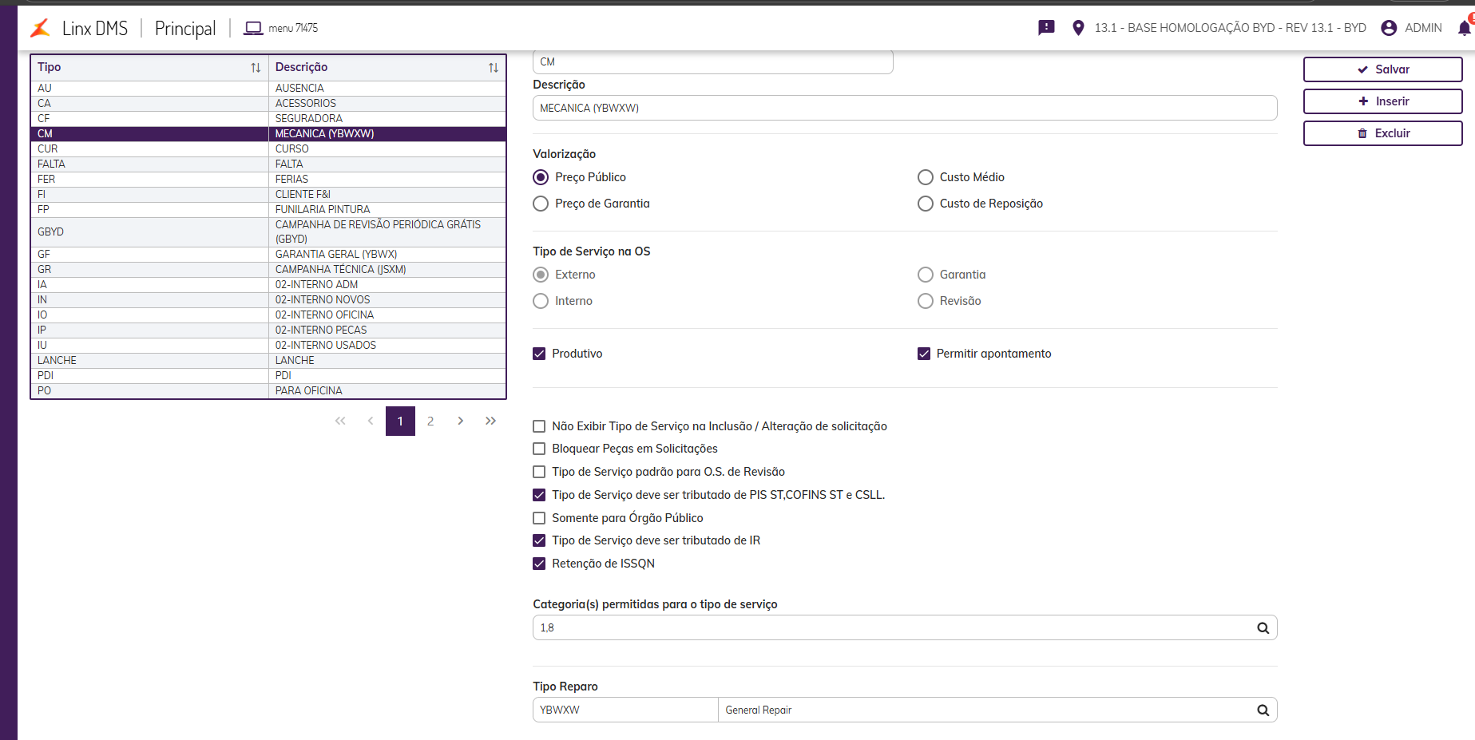Toggle Retenção de ISSQN checkbox
Viewport: 1475px width, 740px height.
[x=539, y=564]
